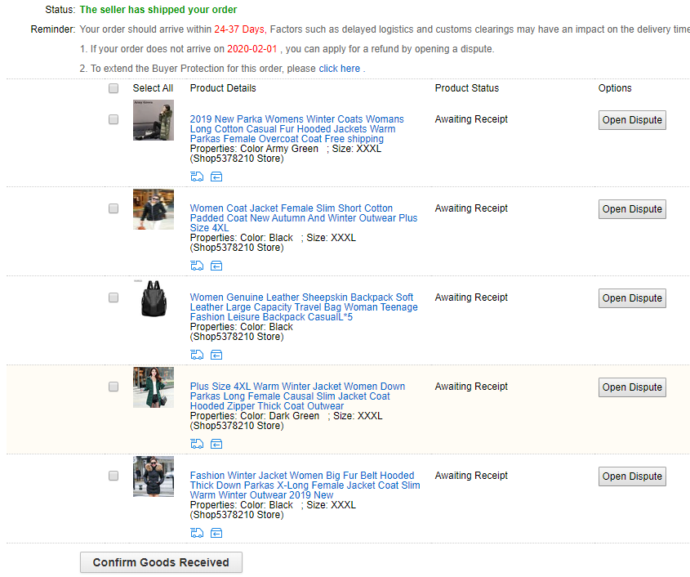Viewport: 690px width, 577px height.
Task: Check the Select All checkbox
Action: 114,88
